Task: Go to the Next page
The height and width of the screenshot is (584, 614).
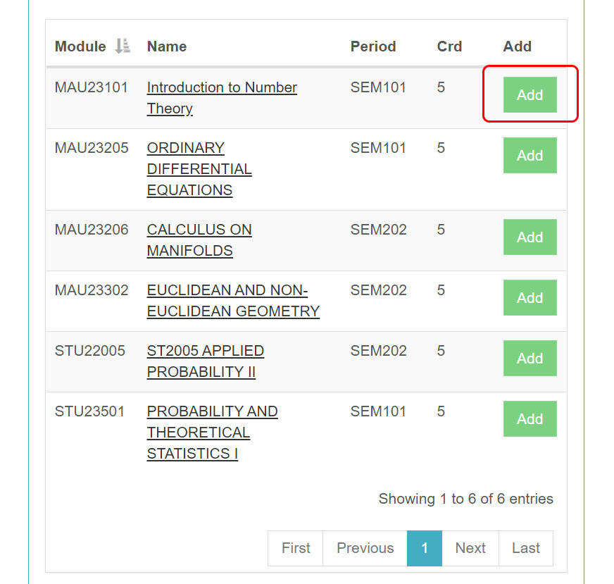Action: 470,548
